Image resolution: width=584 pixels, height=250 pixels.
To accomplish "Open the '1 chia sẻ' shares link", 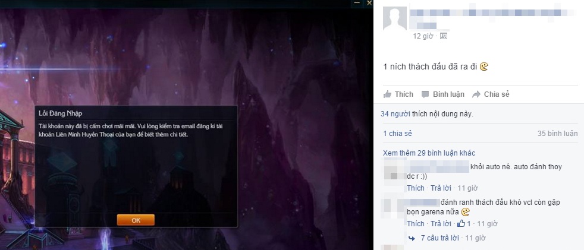I will [x=397, y=133].
